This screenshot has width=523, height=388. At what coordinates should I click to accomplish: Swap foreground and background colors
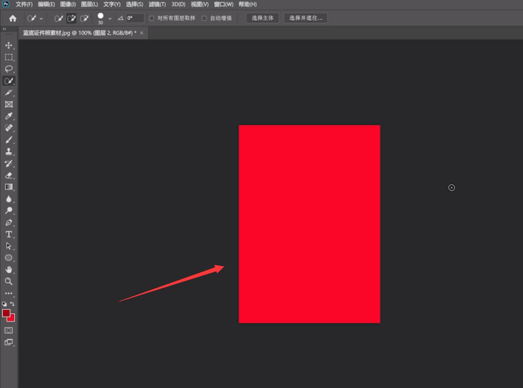click(x=13, y=304)
